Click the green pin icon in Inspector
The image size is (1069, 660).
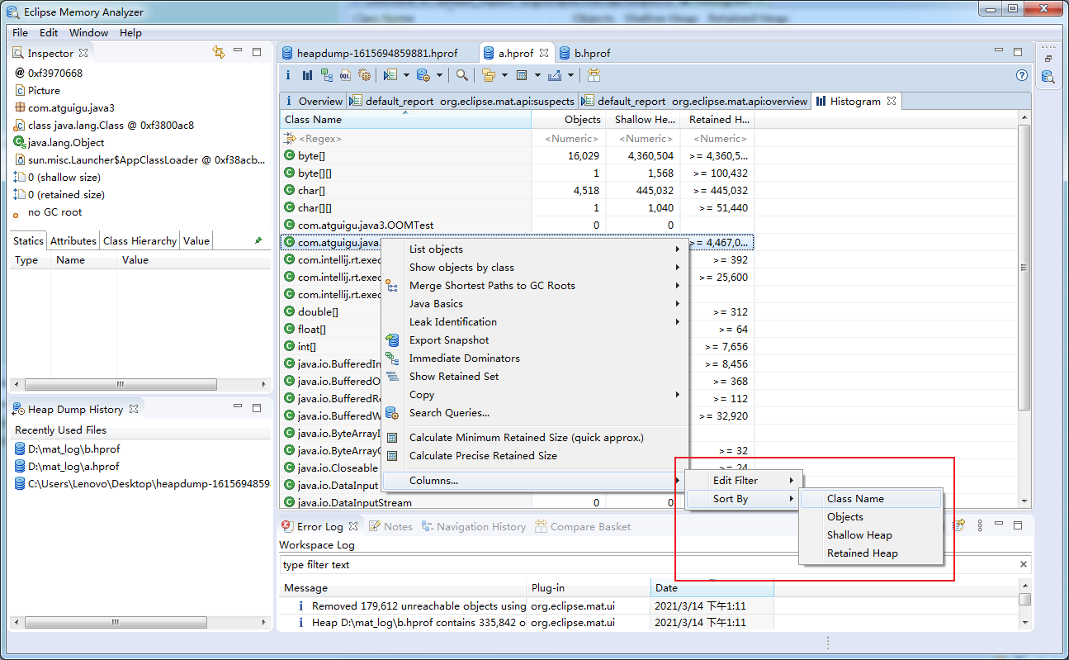258,240
